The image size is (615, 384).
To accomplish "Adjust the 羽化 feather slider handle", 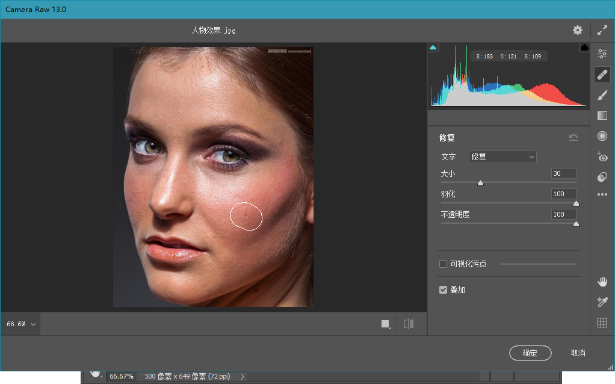I will tap(576, 203).
